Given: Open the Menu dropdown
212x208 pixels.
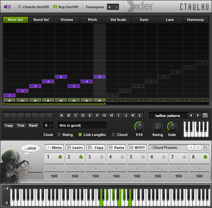Looking at the screenshot, I should pos(54,147).
